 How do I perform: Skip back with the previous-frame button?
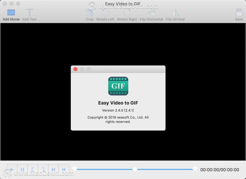(64, 169)
